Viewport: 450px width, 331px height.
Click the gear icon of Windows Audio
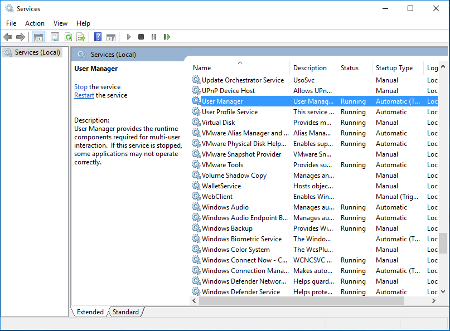click(x=196, y=207)
